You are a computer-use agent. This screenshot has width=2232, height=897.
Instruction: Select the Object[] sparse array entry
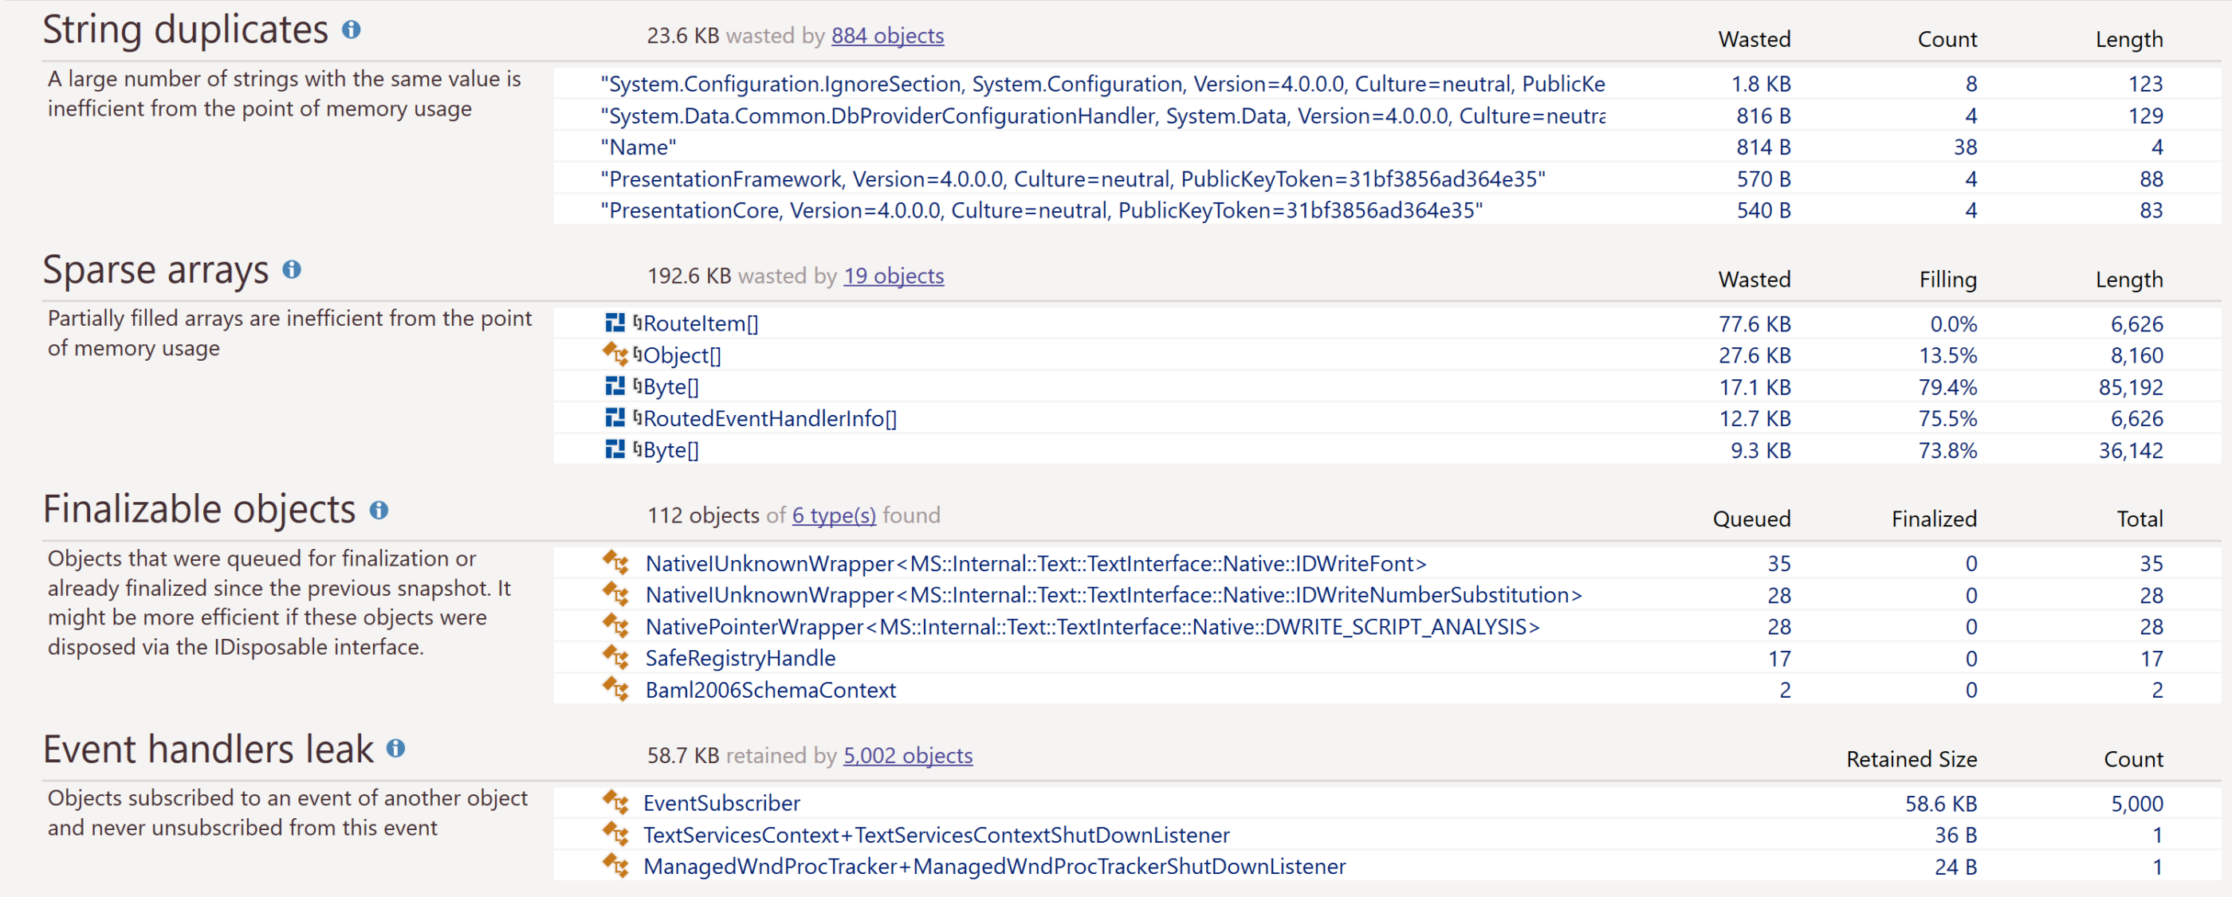[1386, 355]
